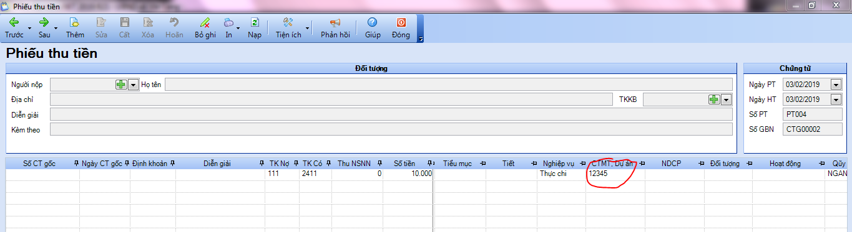The width and height of the screenshot is (852, 232).
Task: Expand the In print dropdown arrow
Action: click(239, 29)
